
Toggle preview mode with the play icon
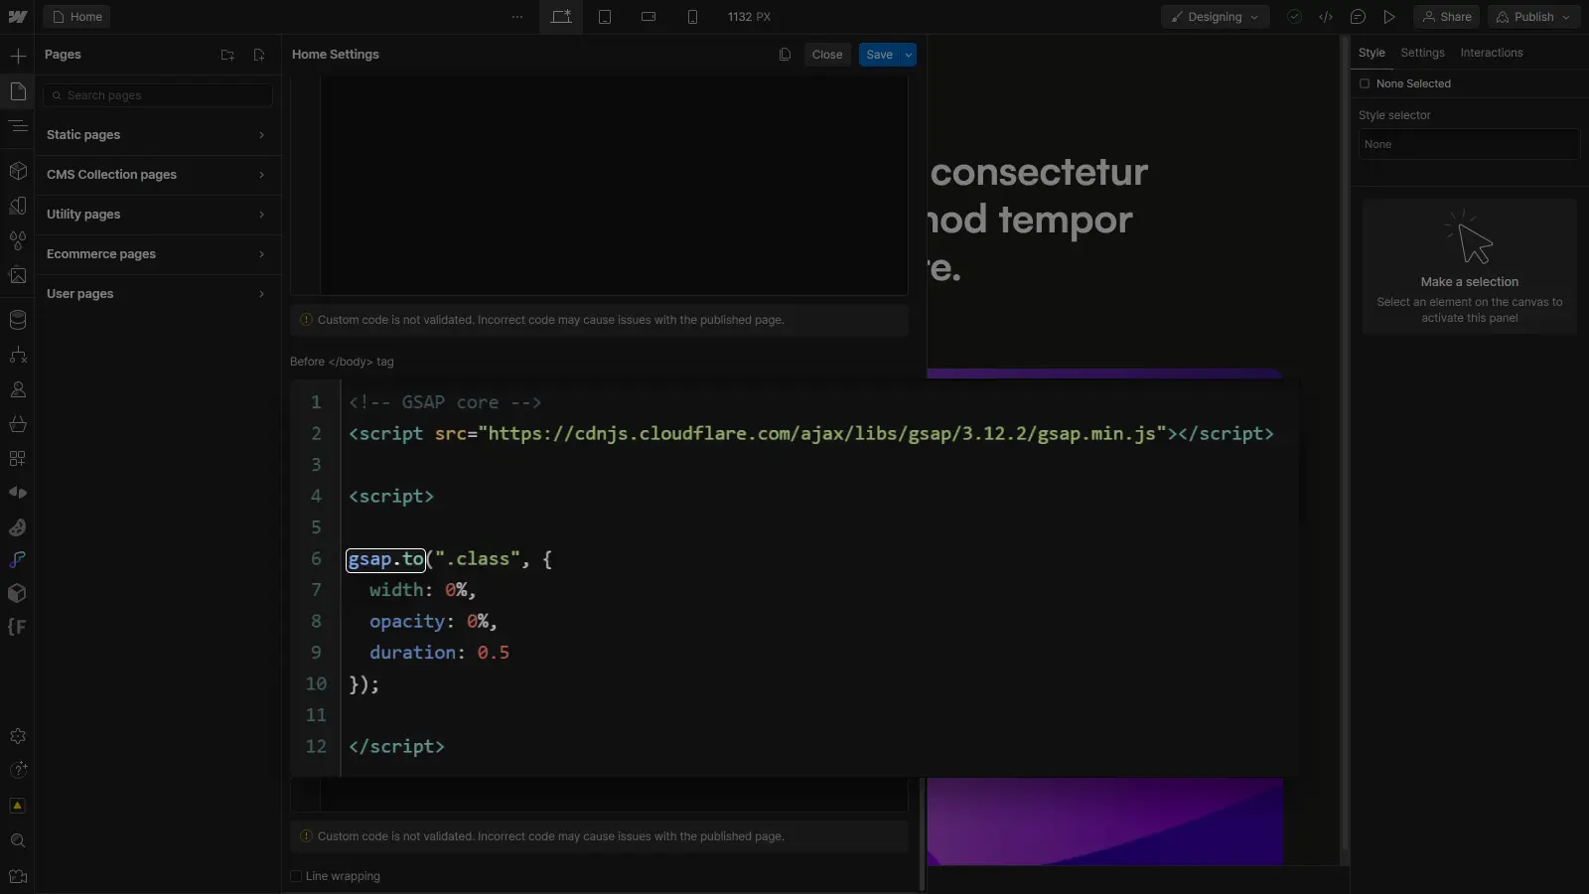click(1389, 17)
